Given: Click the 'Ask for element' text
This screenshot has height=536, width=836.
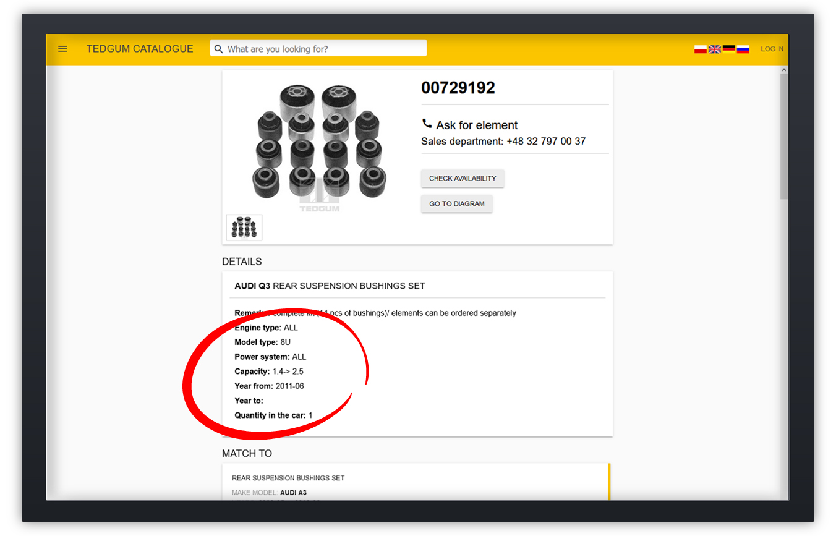Looking at the screenshot, I should click(x=477, y=125).
